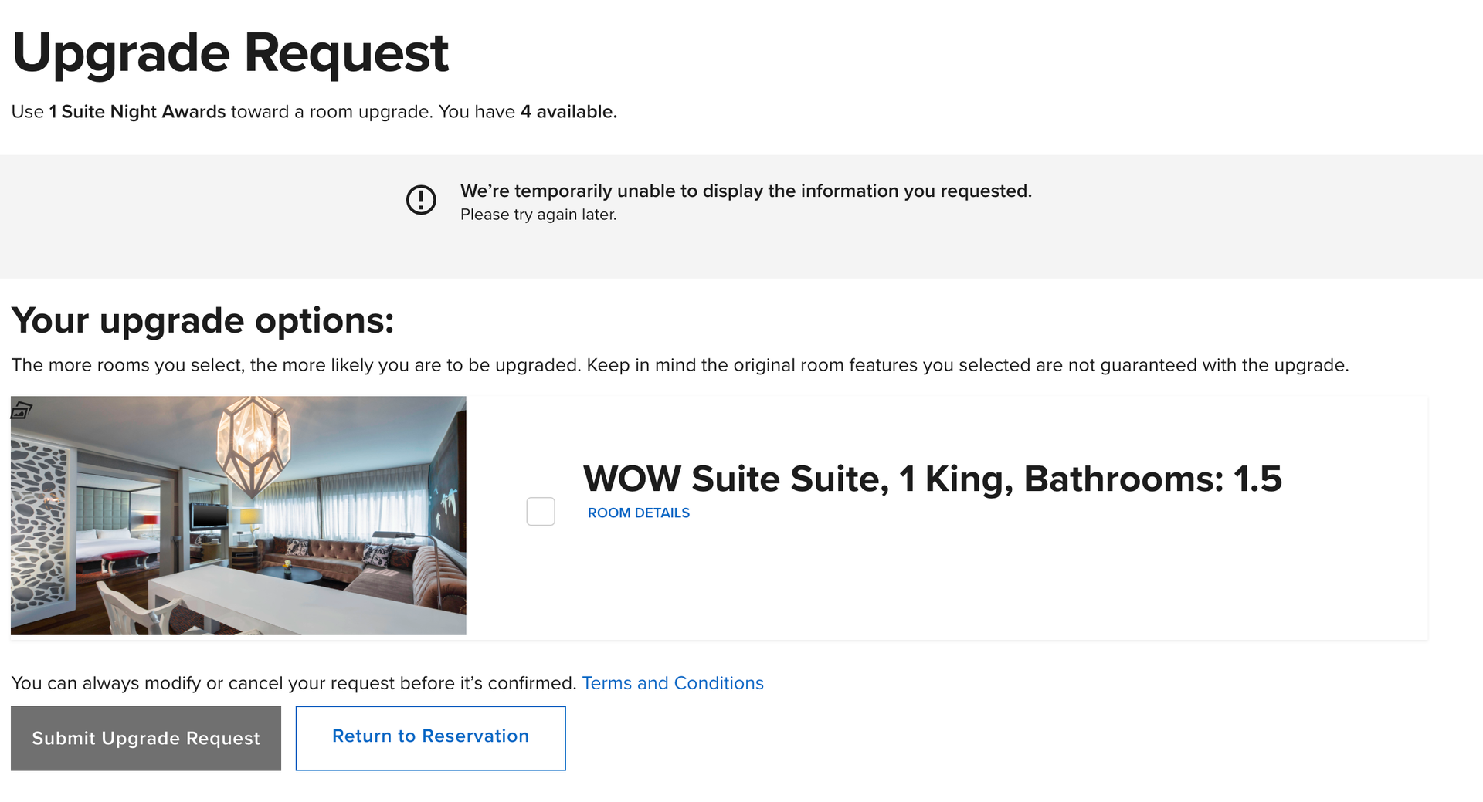
Task: Click the WOW Suite room photo thumbnail
Action: point(239,515)
